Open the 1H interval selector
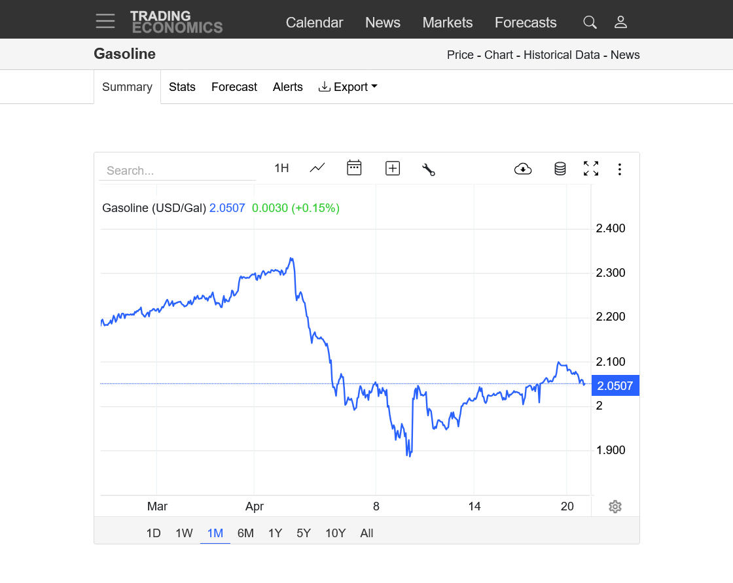Screen dimensions: 733x583 [281, 168]
